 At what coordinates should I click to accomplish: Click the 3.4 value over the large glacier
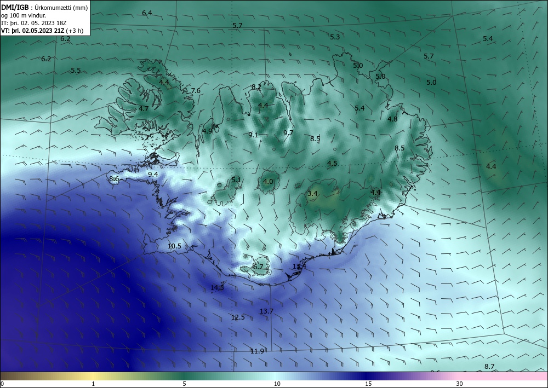coord(312,193)
